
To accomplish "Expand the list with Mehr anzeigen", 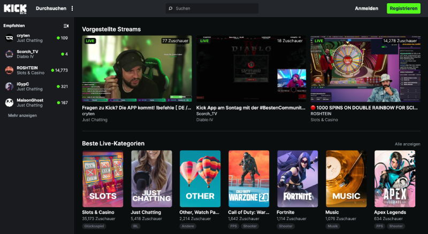I will pyautogui.click(x=22, y=115).
